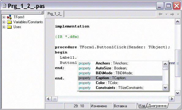This screenshot has height=110, width=182.
Task: Select Uses tree item
Action: (x=17, y=27)
